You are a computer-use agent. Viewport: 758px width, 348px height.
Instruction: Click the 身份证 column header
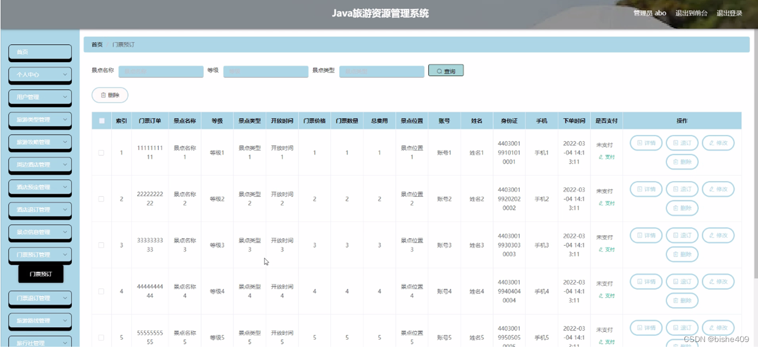[509, 121]
